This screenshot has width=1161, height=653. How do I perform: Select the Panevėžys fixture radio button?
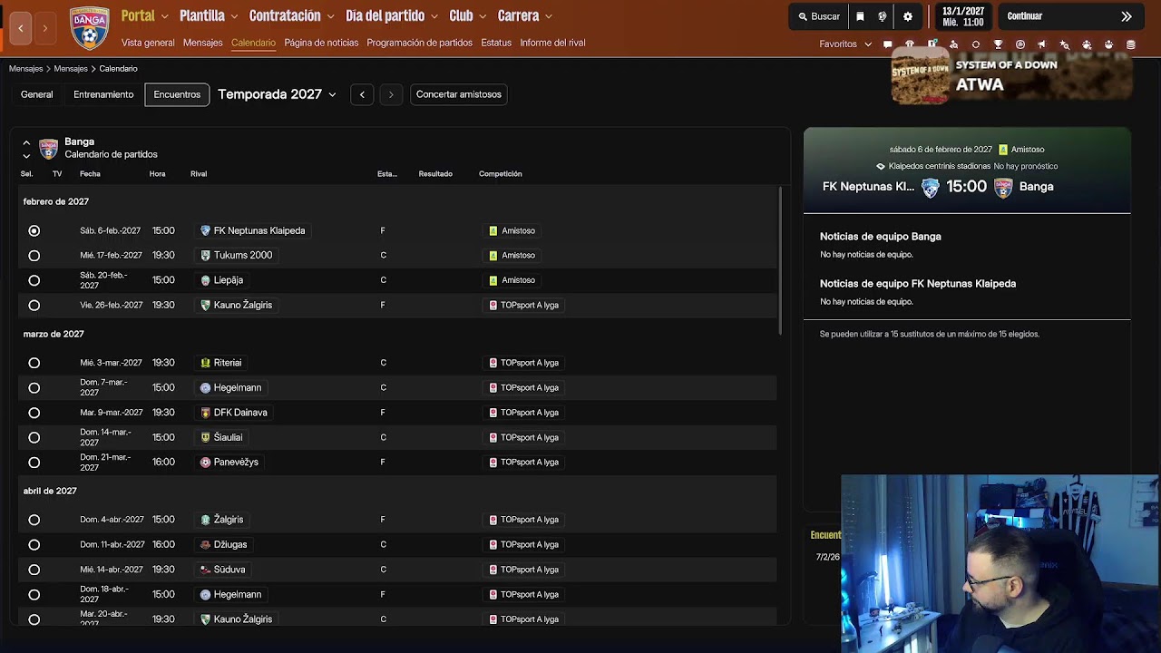(34, 463)
